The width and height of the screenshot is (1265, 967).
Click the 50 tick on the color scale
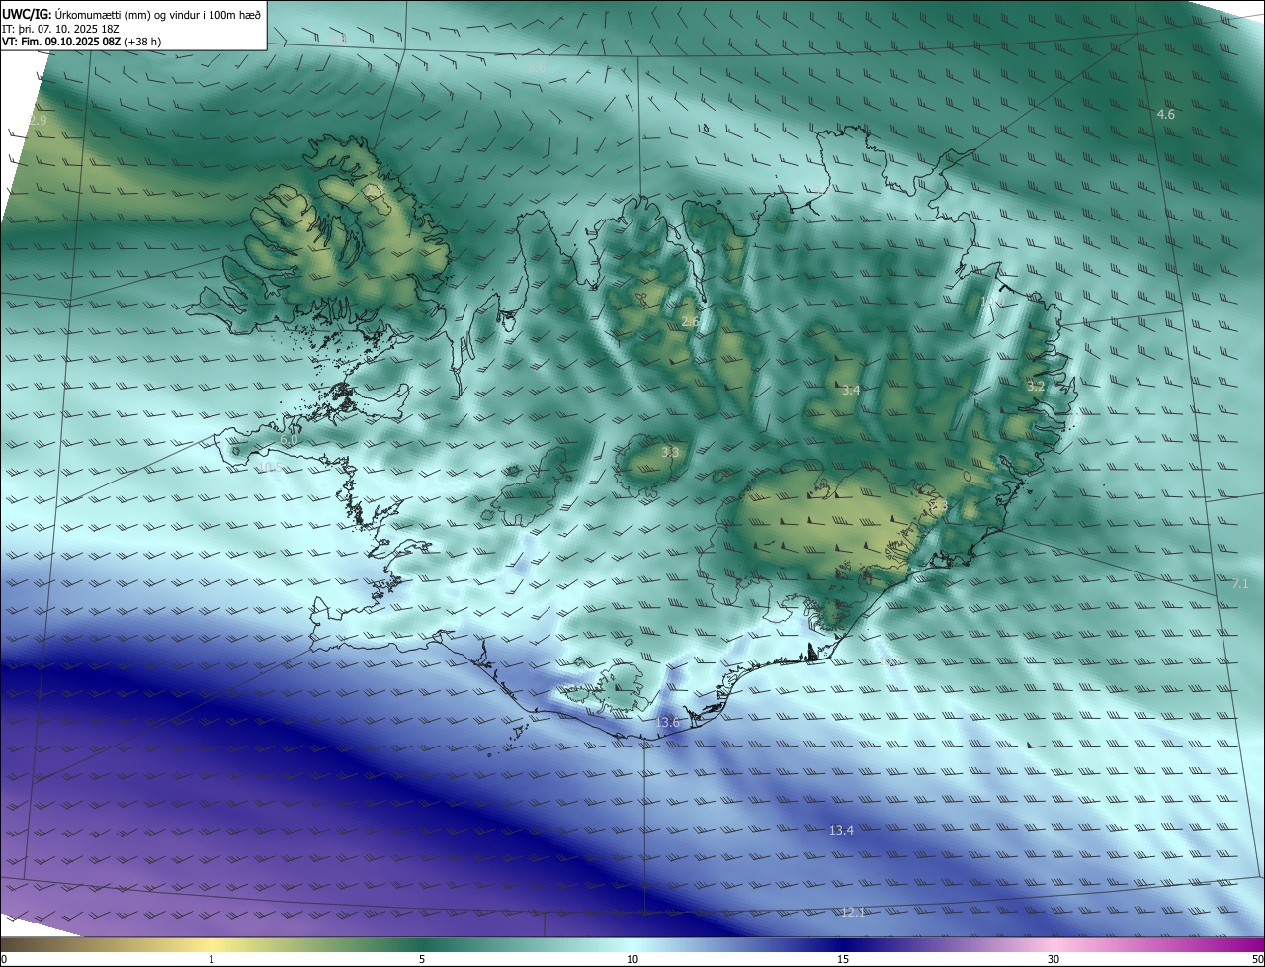click(1257, 960)
